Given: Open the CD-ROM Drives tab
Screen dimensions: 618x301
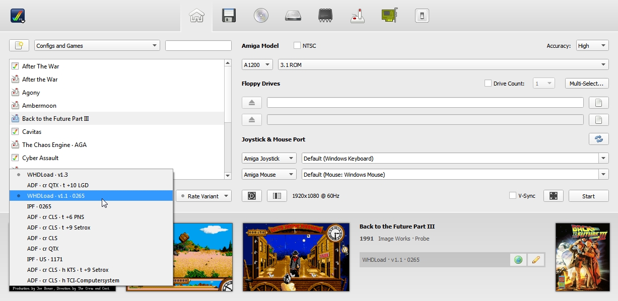Looking at the screenshot, I should click(x=261, y=16).
